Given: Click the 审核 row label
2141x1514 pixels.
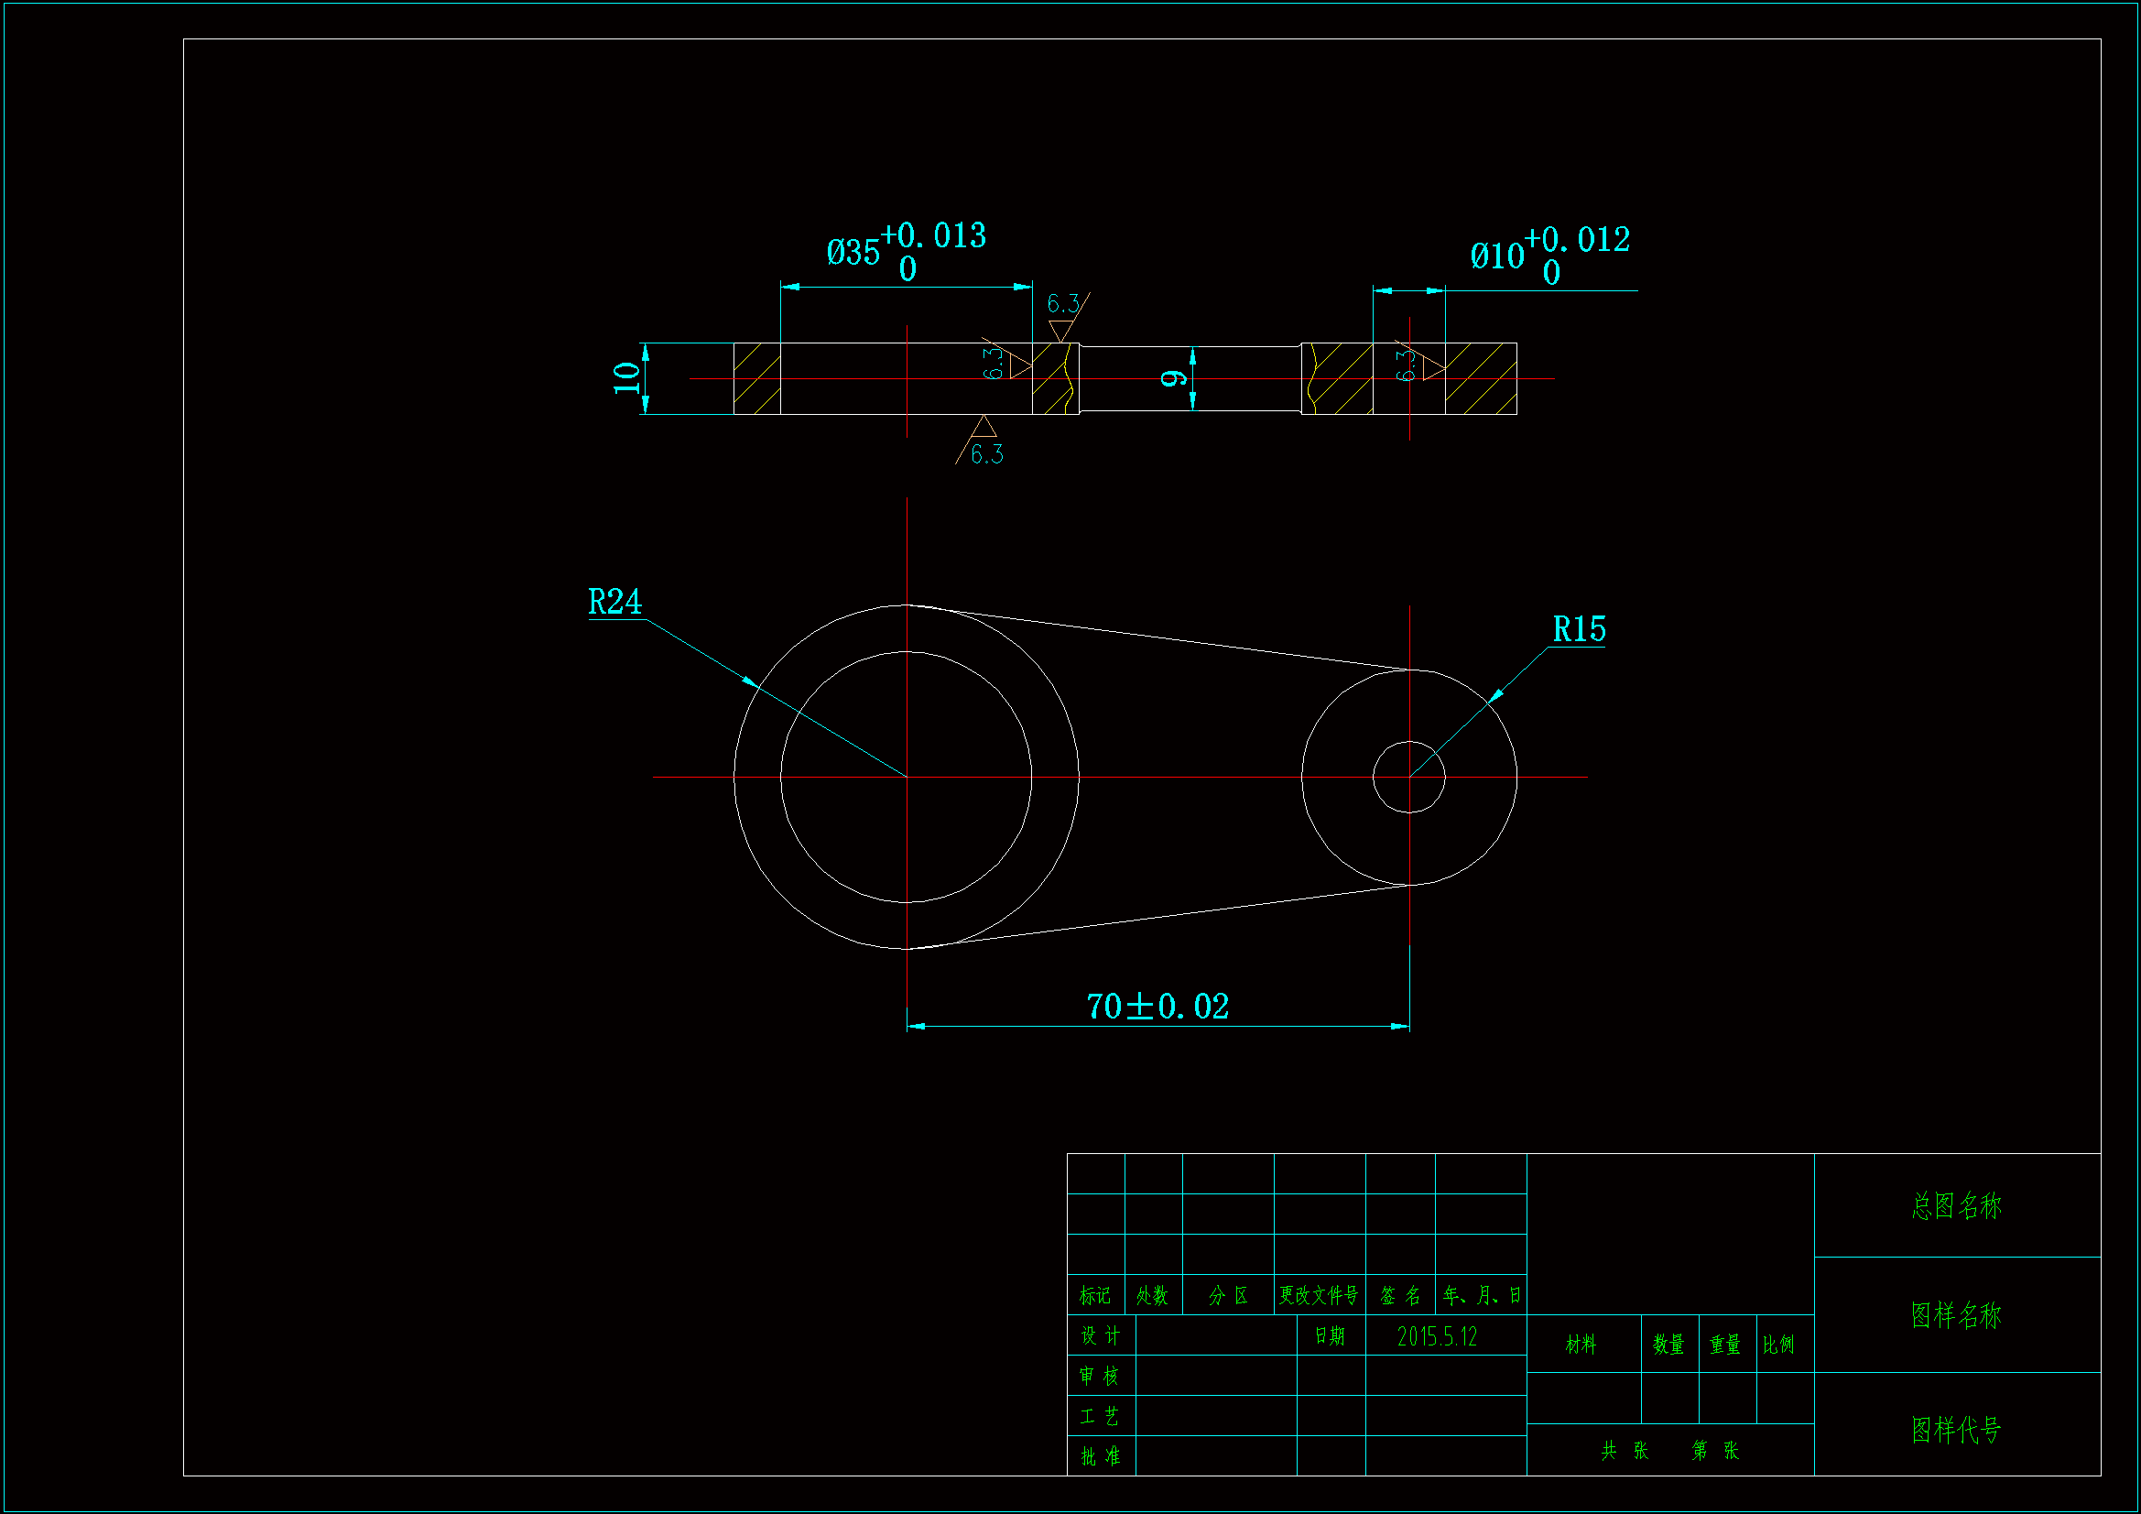Looking at the screenshot, I should click(1101, 1376).
